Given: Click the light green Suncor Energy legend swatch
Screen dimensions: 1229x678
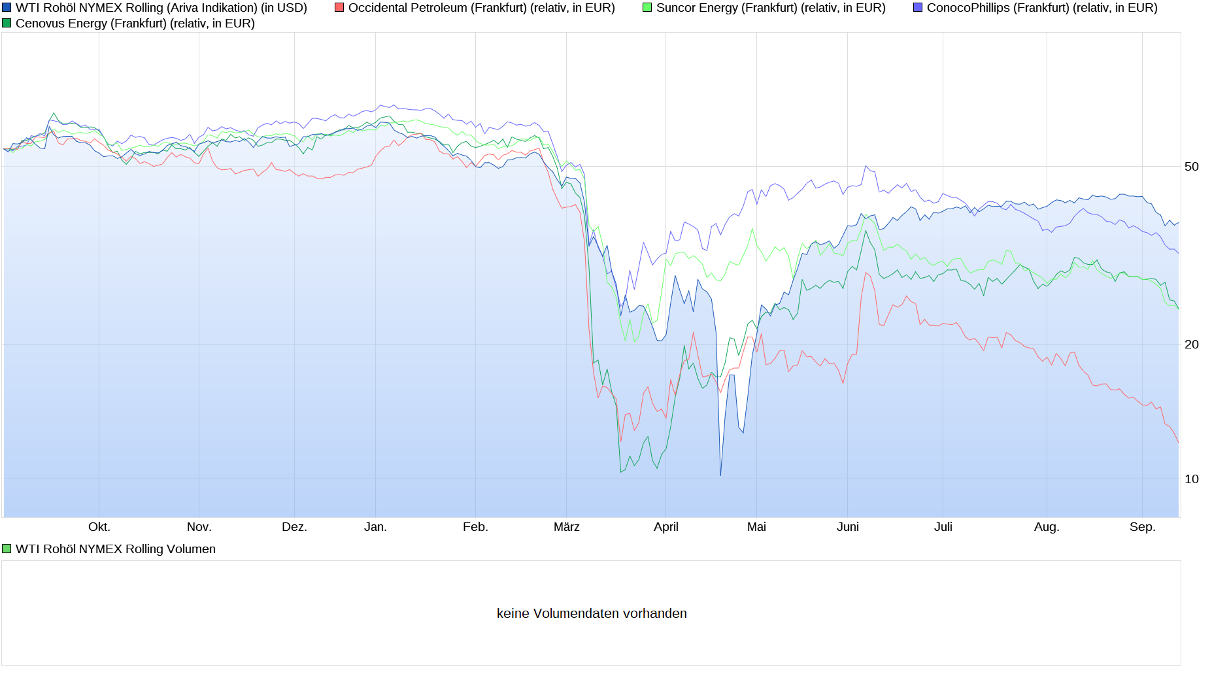Looking at the screenshot, I should point(647,8).
